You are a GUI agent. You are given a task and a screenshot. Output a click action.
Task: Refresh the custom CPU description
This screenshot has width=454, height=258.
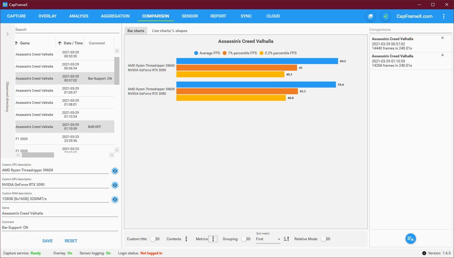tap(115, 171)
